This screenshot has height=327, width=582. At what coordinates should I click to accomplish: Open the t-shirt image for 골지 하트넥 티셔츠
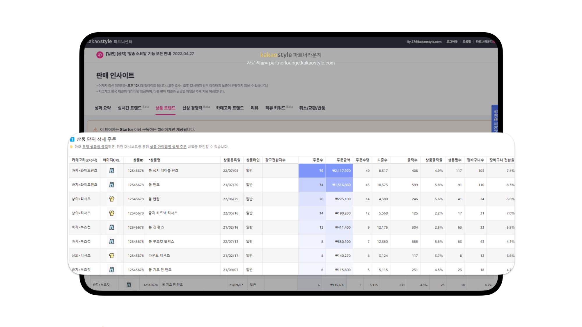pos(112,213)
